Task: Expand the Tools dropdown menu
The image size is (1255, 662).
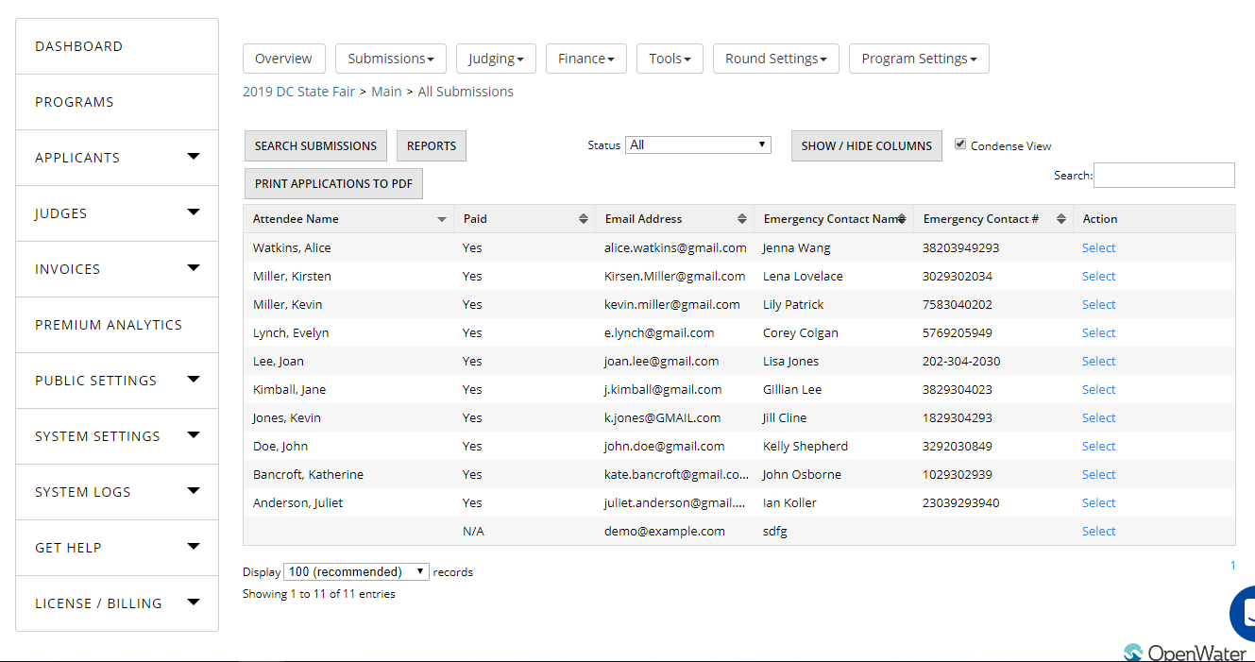Action: pos(670,59)
